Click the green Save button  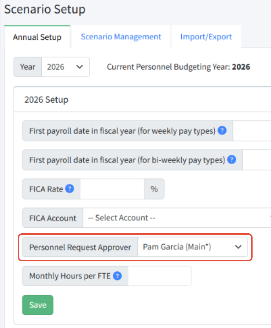pyautogui.click(x=38, y=305)
